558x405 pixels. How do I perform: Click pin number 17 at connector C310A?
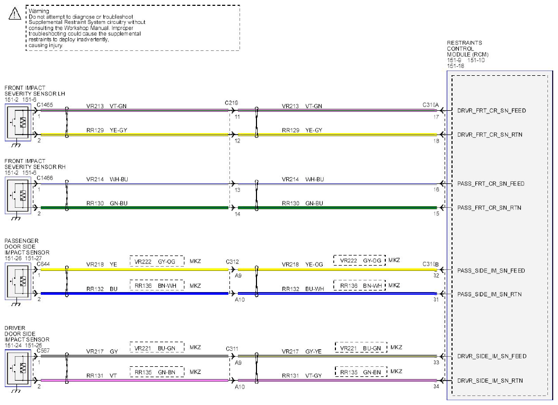(436, 117)
